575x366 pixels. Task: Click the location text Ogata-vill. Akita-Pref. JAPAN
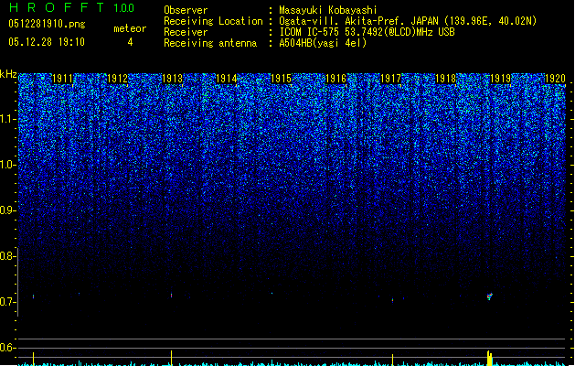[x=358, y=21]
